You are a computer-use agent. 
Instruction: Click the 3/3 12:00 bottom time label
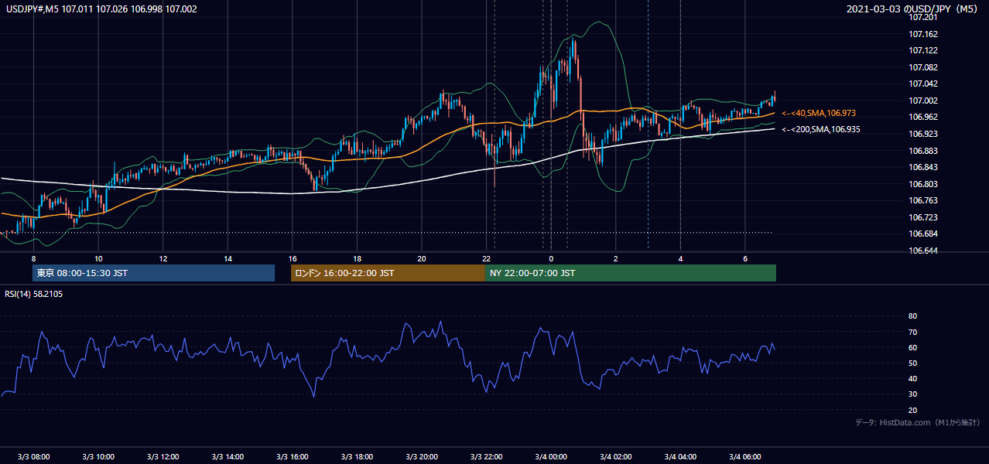pos(163,456)
